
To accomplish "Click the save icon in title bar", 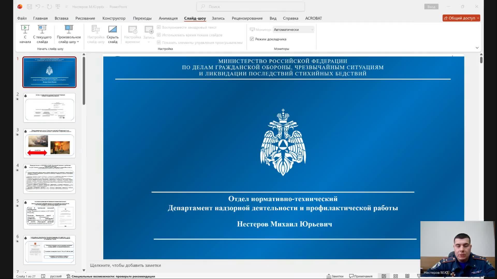I will click(29, 7).
